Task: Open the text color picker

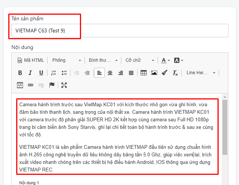Action: click(x=165, y=60)
